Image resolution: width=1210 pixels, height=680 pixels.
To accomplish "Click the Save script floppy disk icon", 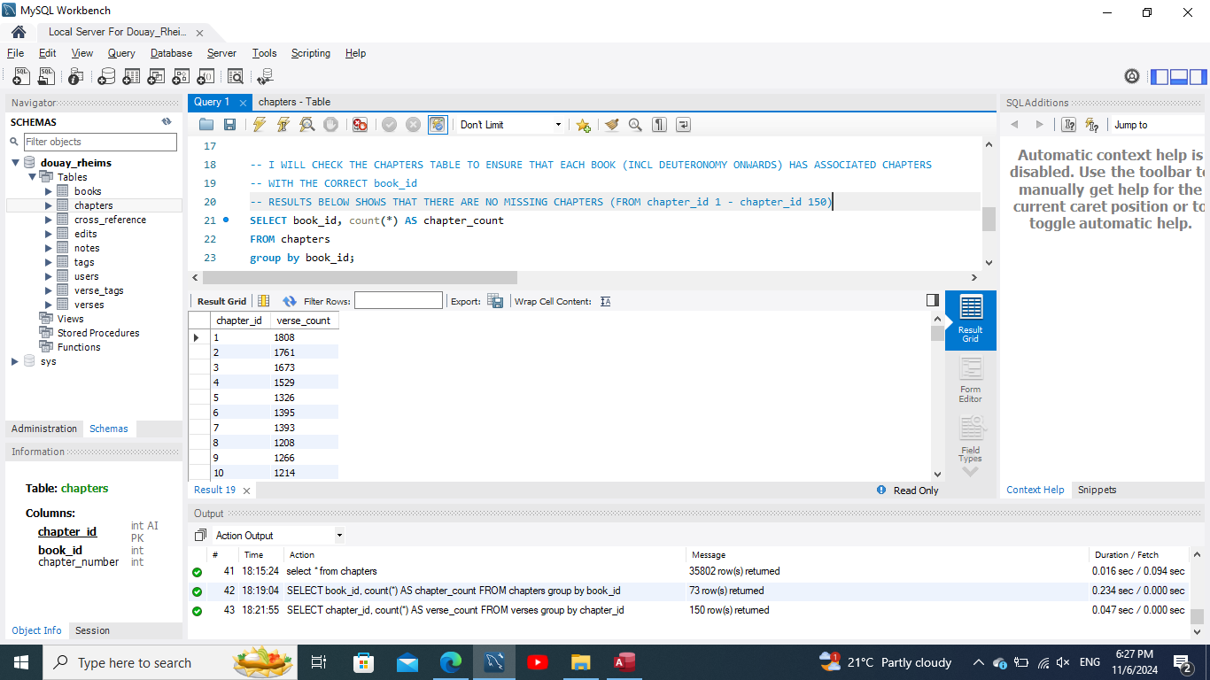I will click(229, 125).
